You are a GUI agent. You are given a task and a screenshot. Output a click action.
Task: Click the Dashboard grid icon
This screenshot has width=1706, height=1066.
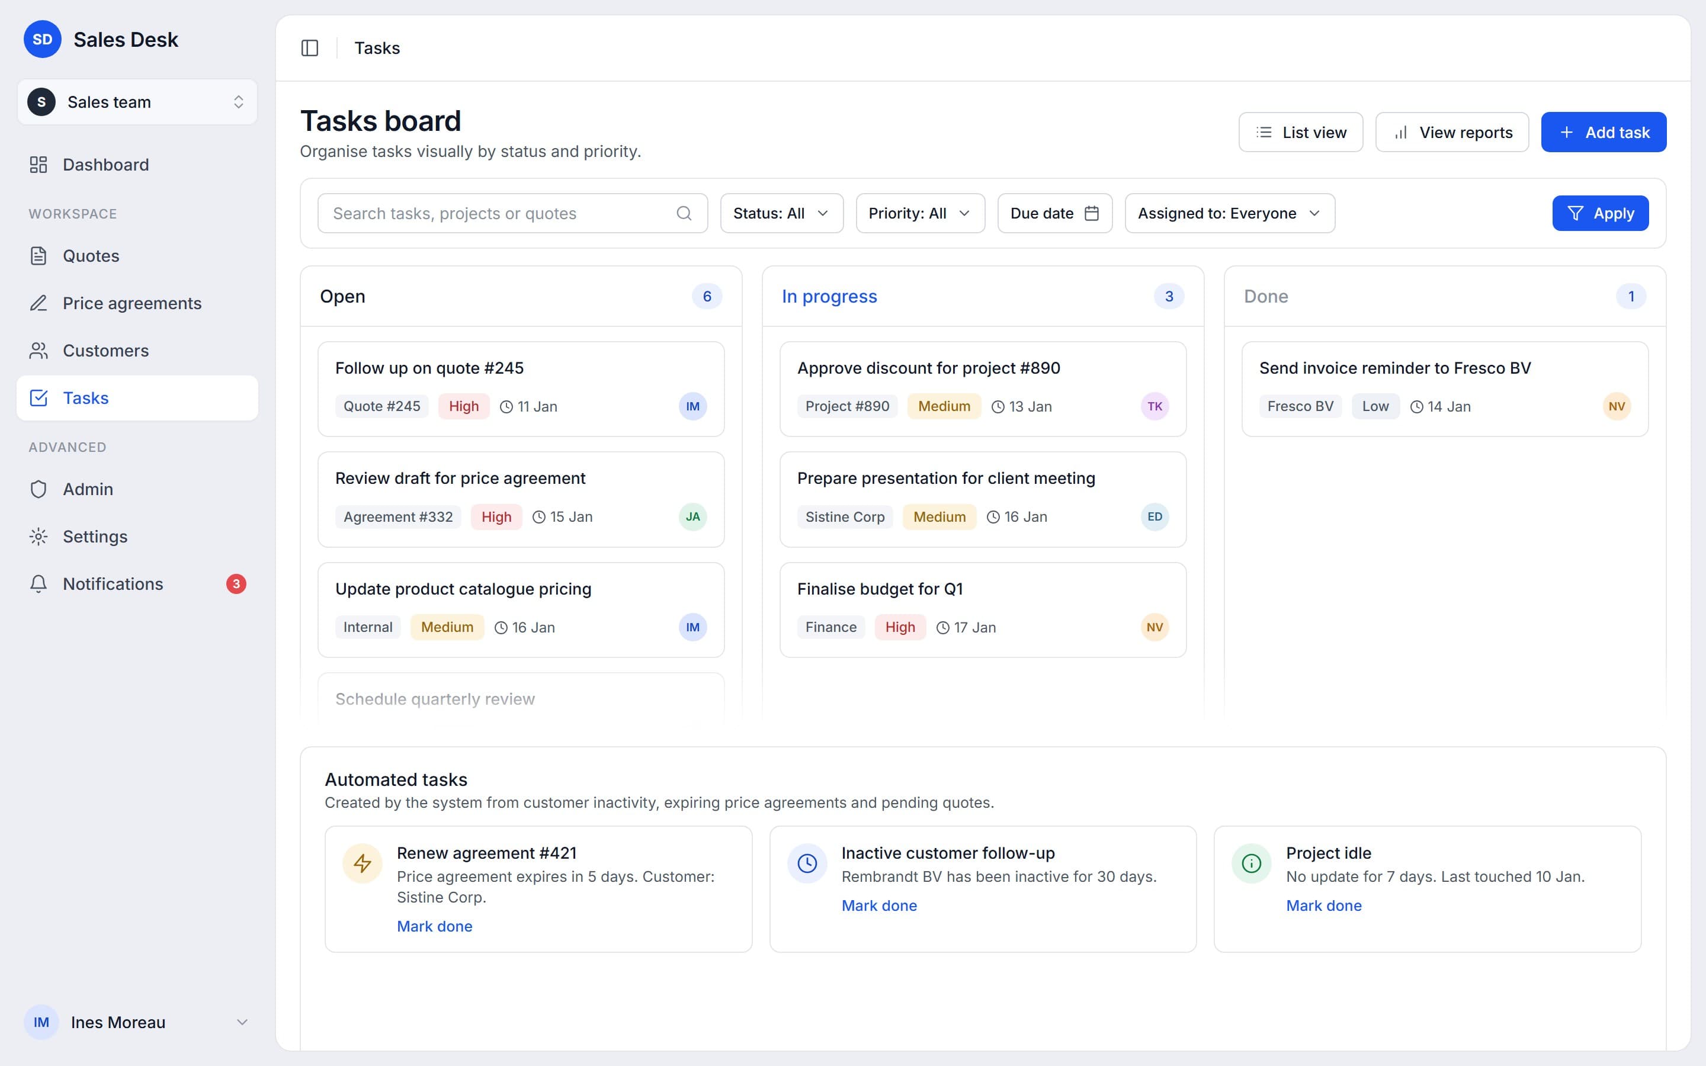click(39, 164)
